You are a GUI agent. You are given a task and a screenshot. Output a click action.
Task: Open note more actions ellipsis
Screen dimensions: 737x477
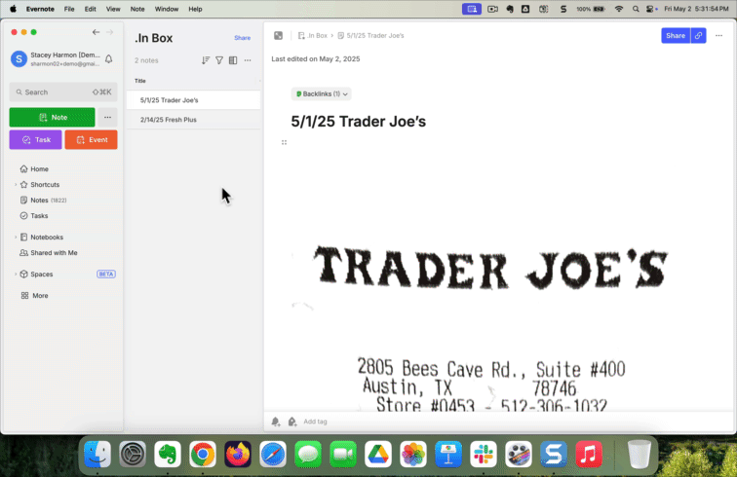coord(718,36)
